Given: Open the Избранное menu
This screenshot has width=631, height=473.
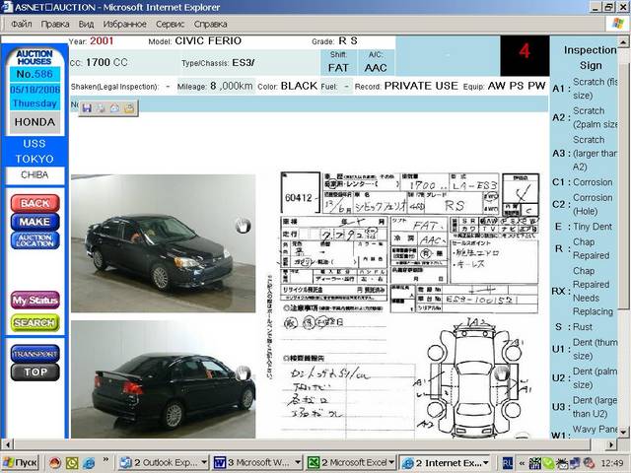Looking at the screenshot, I should [125, 24].
